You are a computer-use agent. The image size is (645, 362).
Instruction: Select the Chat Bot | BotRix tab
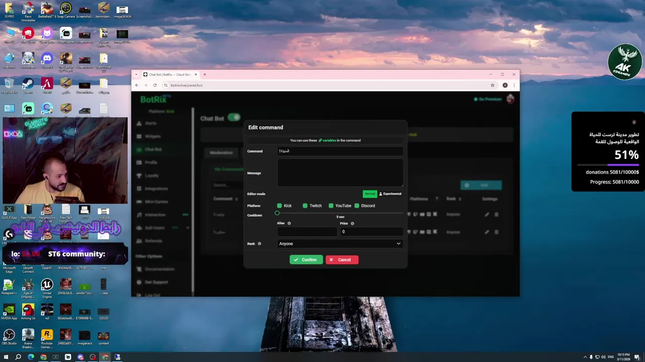170,74
